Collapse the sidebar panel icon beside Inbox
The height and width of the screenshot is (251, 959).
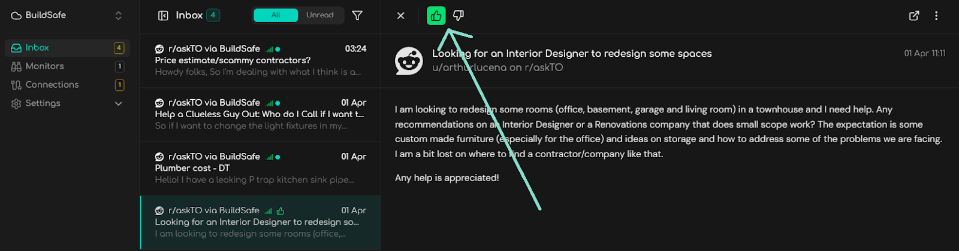(163, 16)
